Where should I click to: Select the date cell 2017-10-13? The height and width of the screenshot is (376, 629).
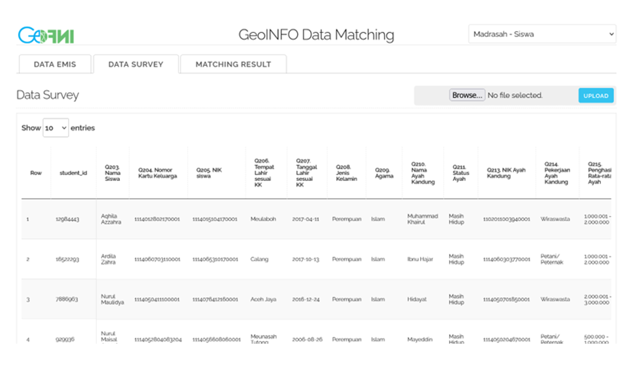(306, 259)
